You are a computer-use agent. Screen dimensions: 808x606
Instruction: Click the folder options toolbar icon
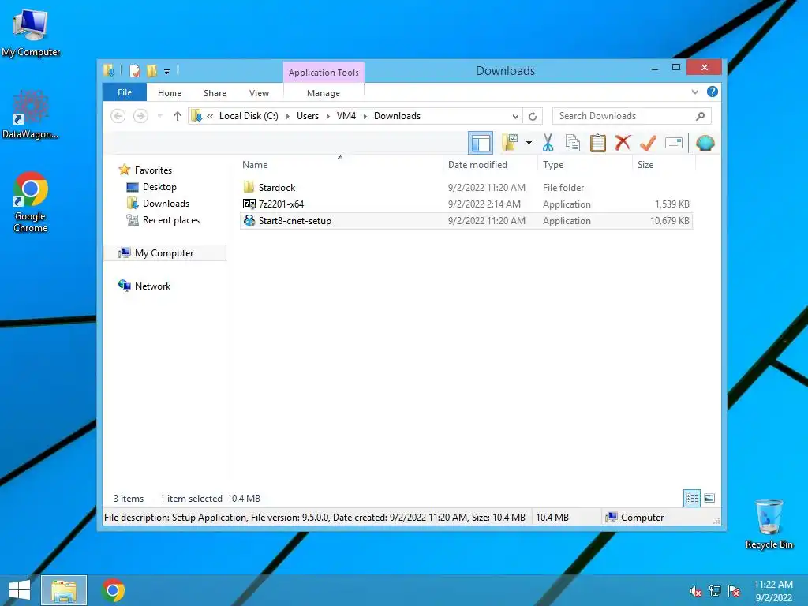[x=510, y=143]
